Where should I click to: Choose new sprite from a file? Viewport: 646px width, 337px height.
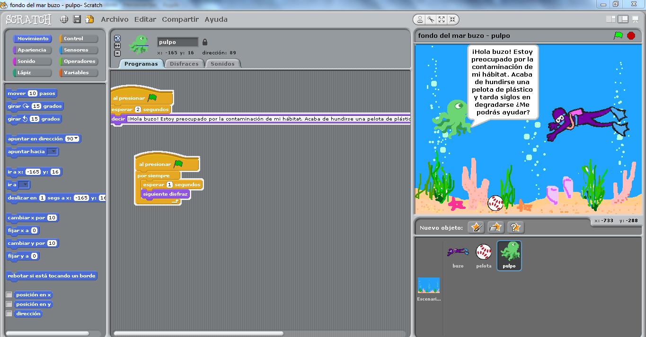(x=496, y=227)
